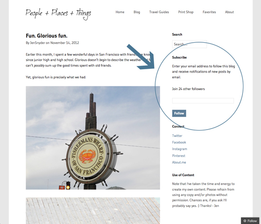Open the Home menu item
The image size is (261, 224).
tap(120, 12)
